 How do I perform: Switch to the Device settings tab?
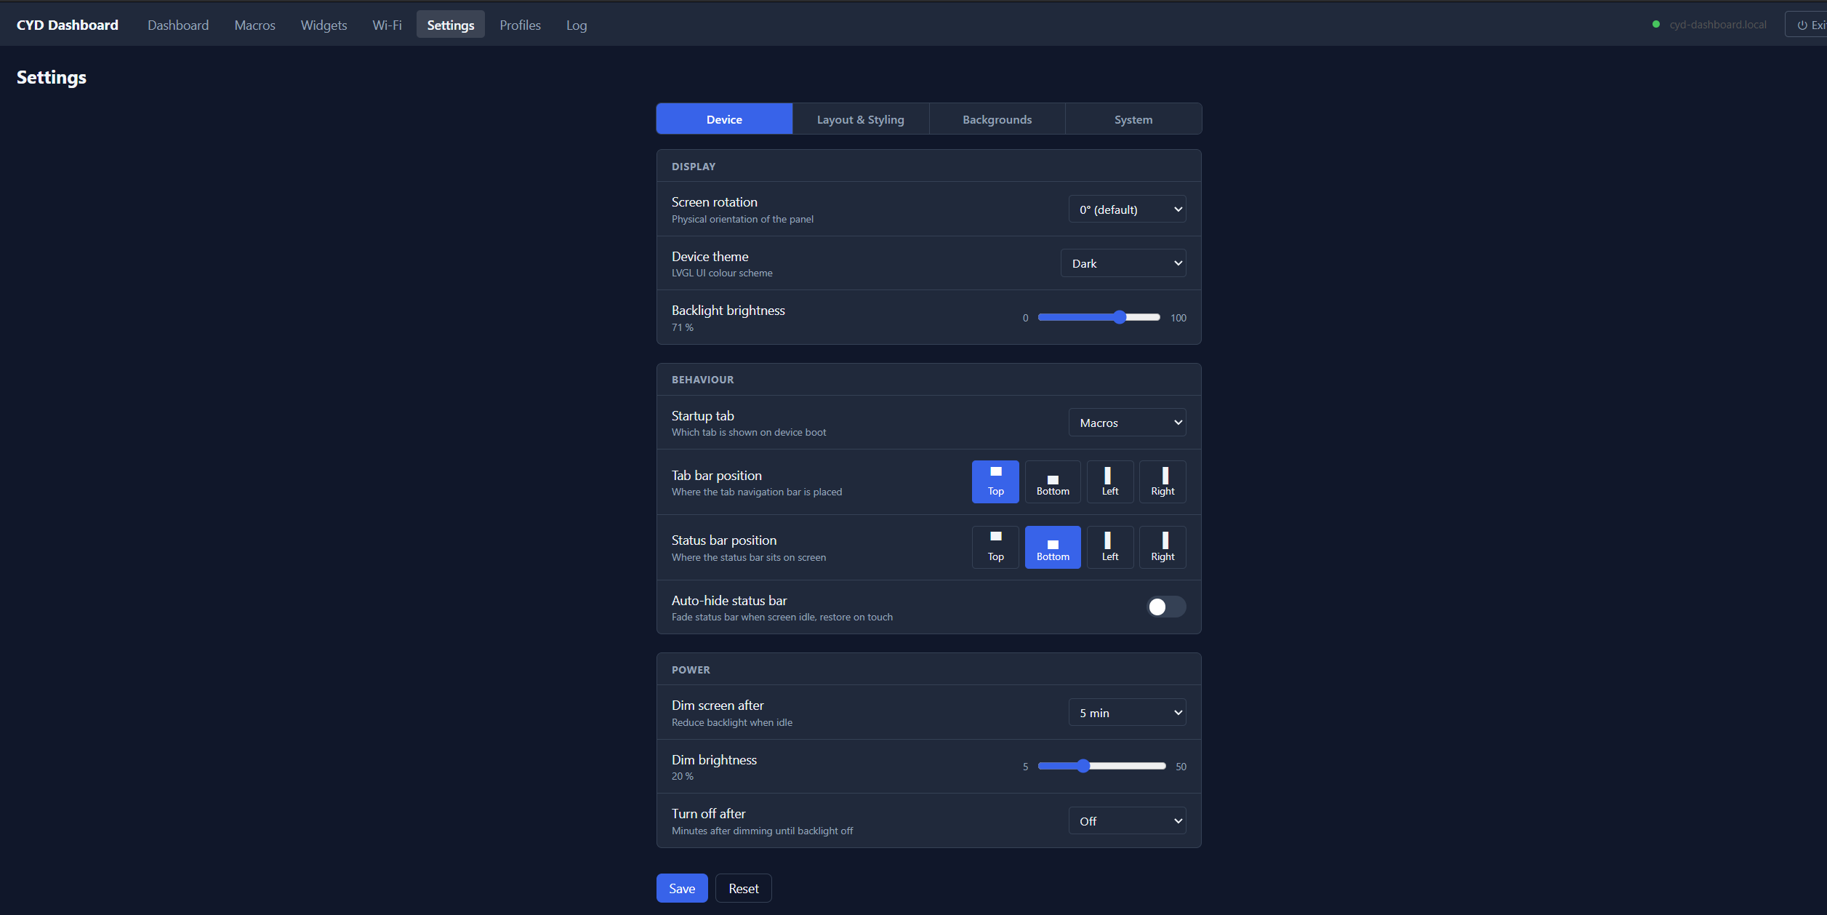pos(724,119)
